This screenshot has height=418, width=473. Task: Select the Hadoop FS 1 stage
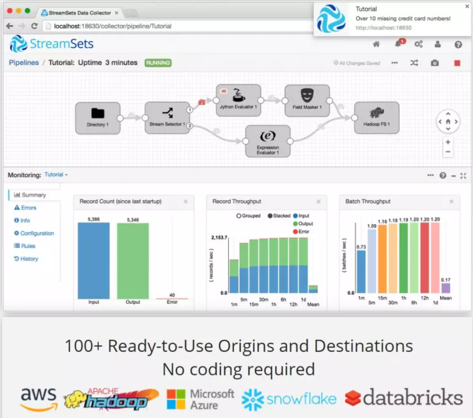click(x=376, y=118)
